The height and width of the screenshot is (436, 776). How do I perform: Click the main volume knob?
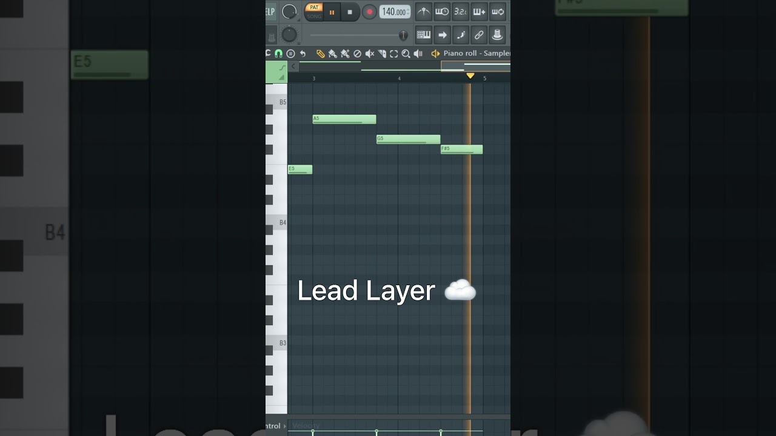[x=290, y=11]
